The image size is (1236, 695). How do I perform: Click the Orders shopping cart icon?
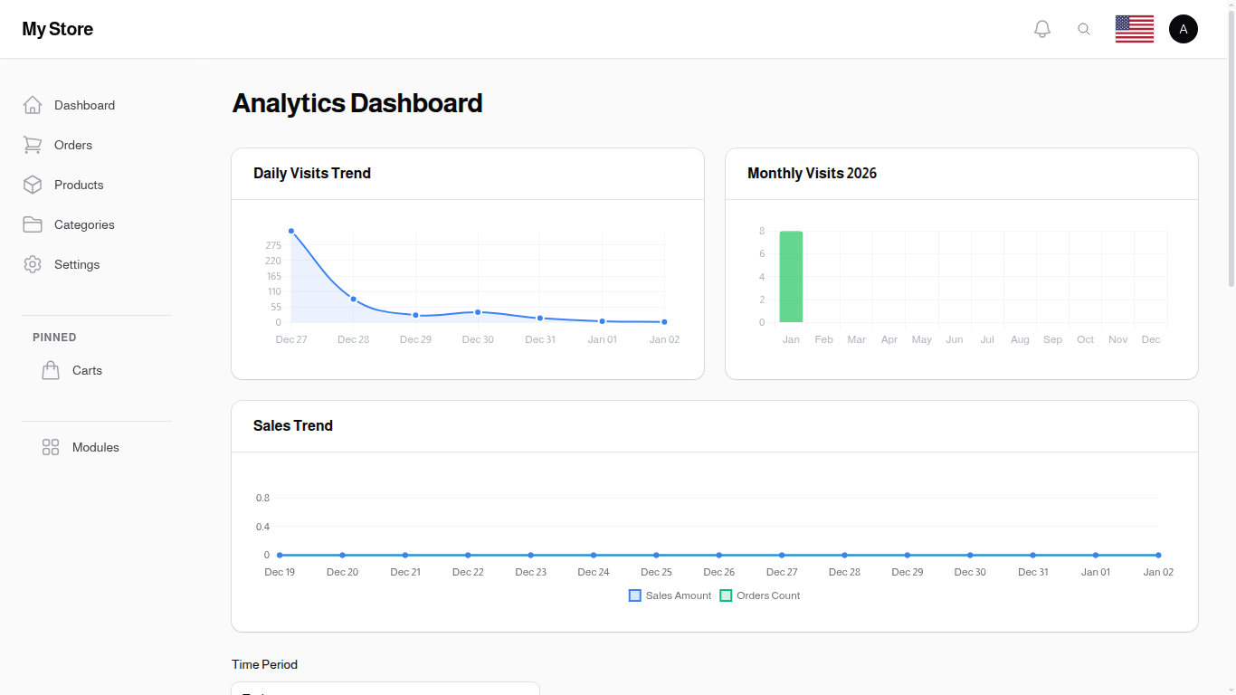pyautogui.click(x=33, y=145)
